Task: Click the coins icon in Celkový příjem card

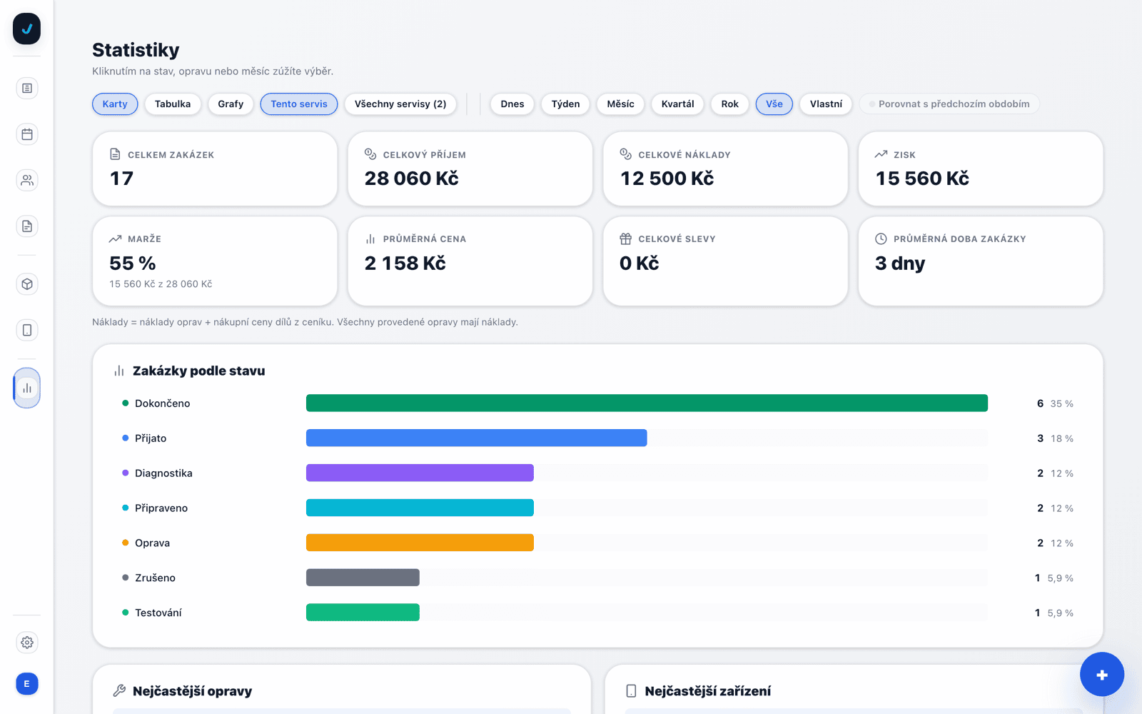Action: pyautogui.click(x=370, y=154)
